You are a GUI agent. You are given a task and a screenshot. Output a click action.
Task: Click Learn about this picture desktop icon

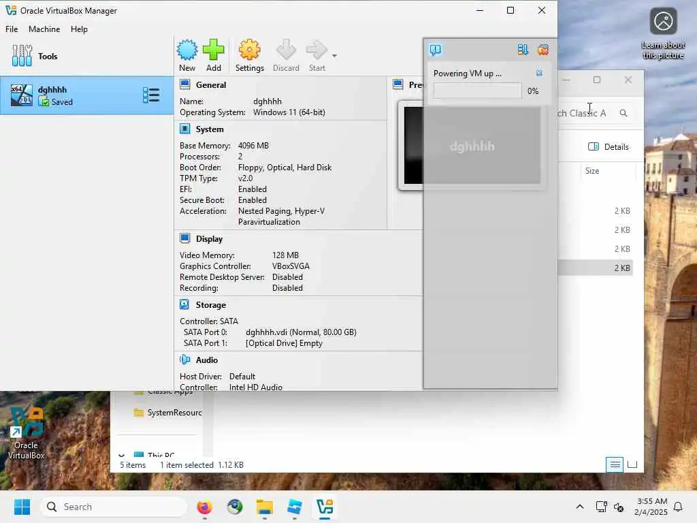(663, 34)
